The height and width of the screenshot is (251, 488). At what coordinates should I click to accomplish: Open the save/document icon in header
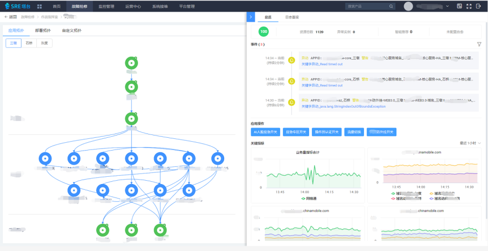click(x=459, y=6)
